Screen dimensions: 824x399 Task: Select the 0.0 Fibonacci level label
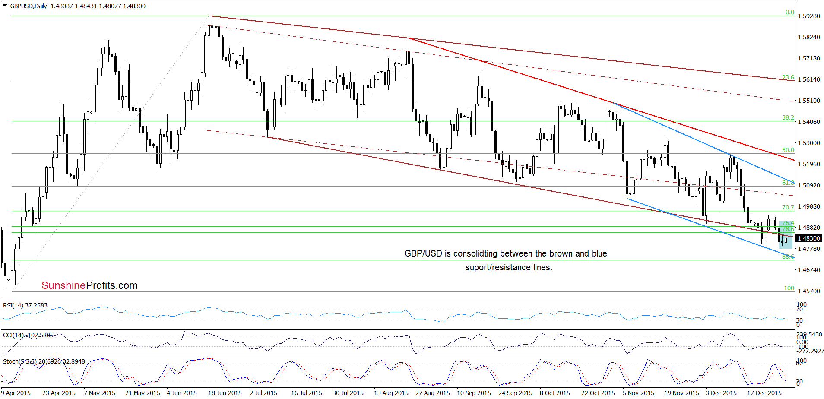click(789, 12)
